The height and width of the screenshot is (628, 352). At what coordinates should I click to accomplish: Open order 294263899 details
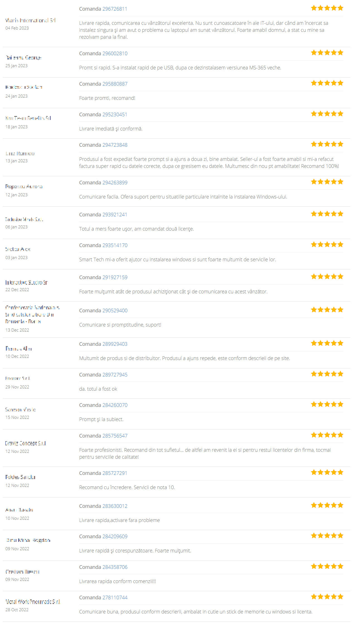(115, 182)
